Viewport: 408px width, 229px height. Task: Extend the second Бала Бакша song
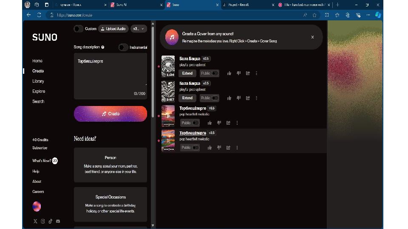click(187, 98)
